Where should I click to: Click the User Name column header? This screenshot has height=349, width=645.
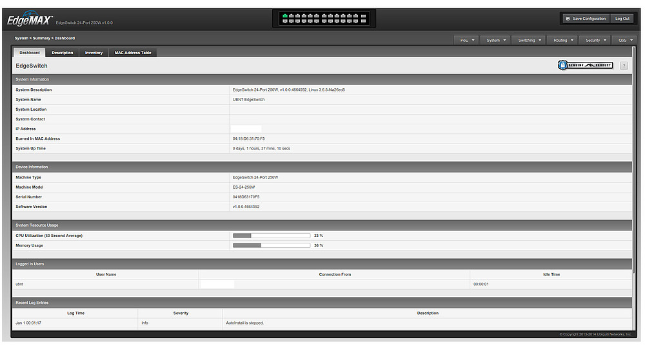(x=106, y=274)
